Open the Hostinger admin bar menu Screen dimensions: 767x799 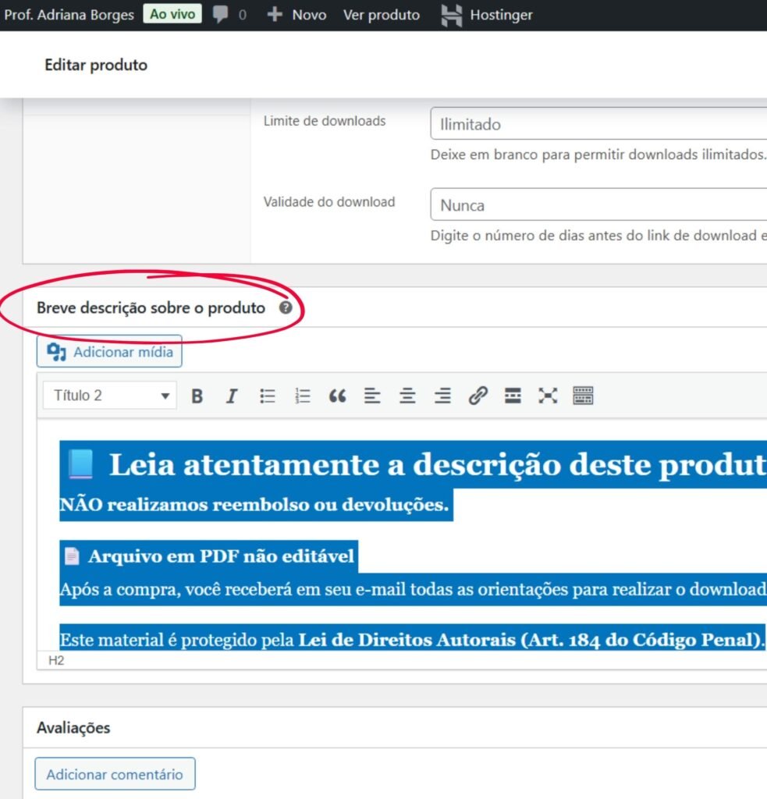487,15
